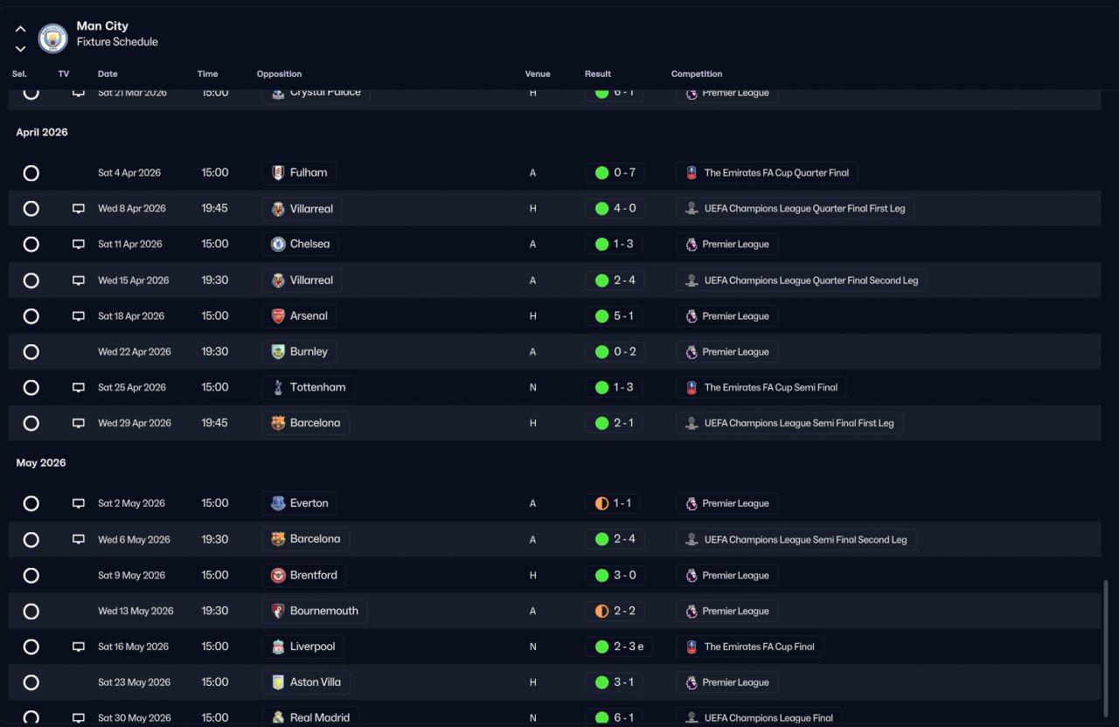This screenshot has height=727, width=1119.
Task: Click the 'Barcelona' name in the Wed 6 May row
Action: 315,540
